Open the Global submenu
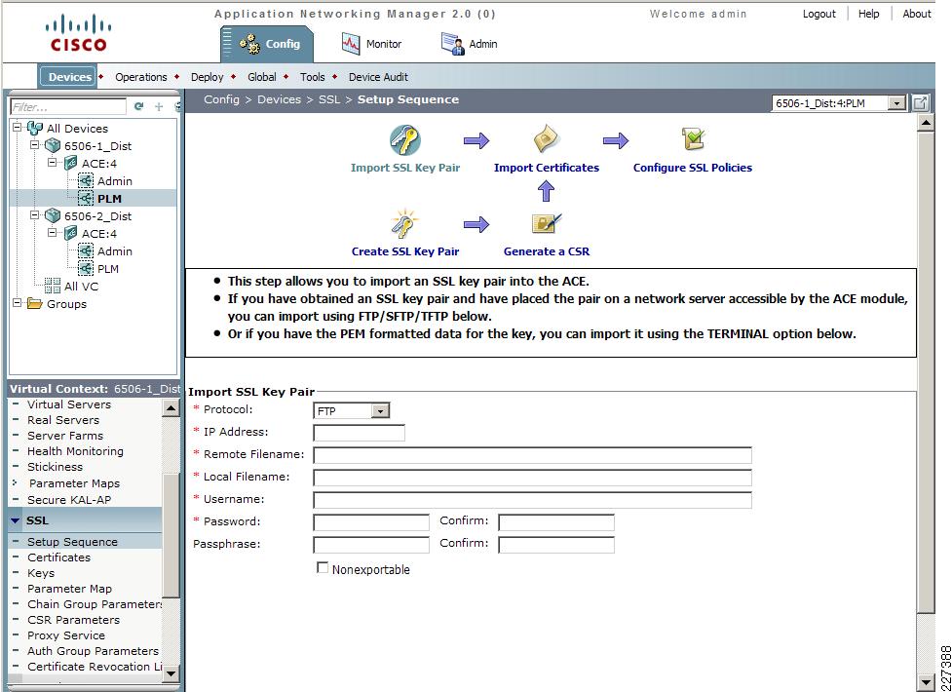This screenshot has width=952, height=692. [262, 77]
